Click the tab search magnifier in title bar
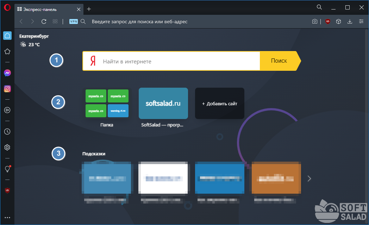The width and height of the screenshot is (369, 225). pos(319,7)
